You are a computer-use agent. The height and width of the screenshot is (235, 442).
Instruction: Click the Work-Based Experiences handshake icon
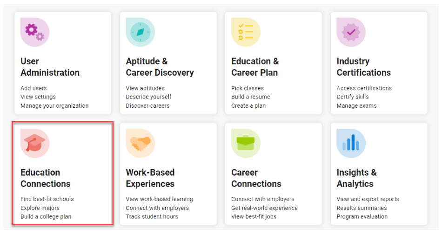140,143
